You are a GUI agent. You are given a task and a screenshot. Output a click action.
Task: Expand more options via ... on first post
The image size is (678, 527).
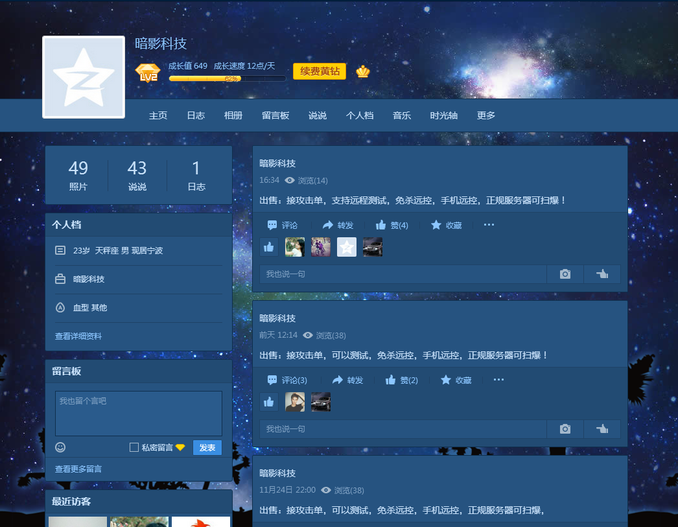pyautogui.click(x=489, y=225)
